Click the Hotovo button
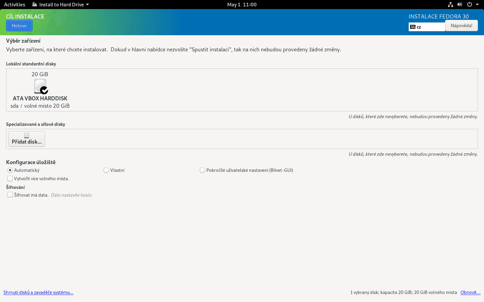Screen dimensions: 484x302 coord(19,26)
